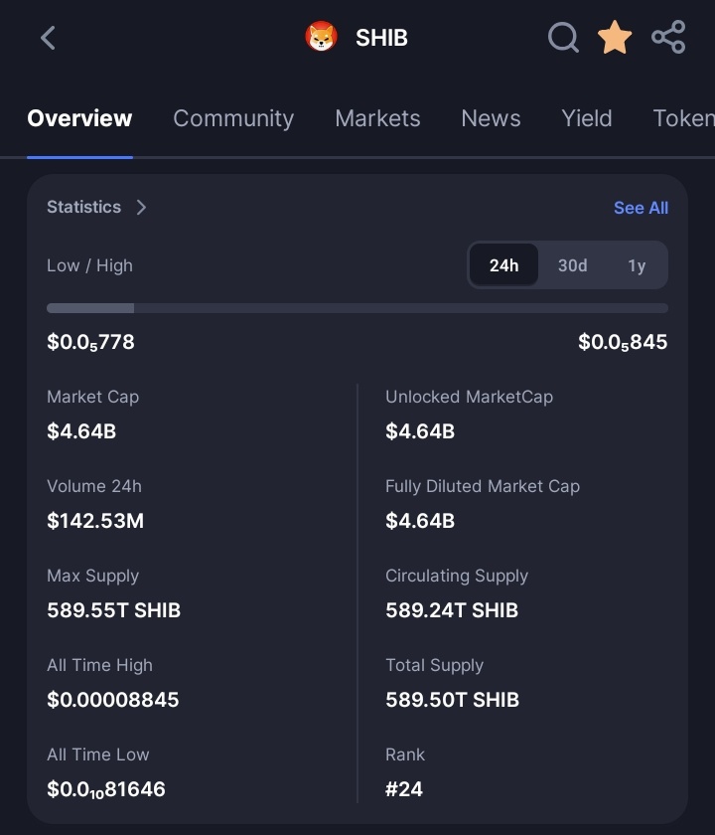Tap the Unlocked MarketCap label

[469, 397]
